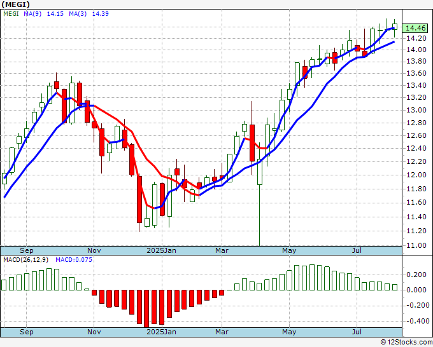Click 2025Jan on the MACD panel date axis

(161, 332)
